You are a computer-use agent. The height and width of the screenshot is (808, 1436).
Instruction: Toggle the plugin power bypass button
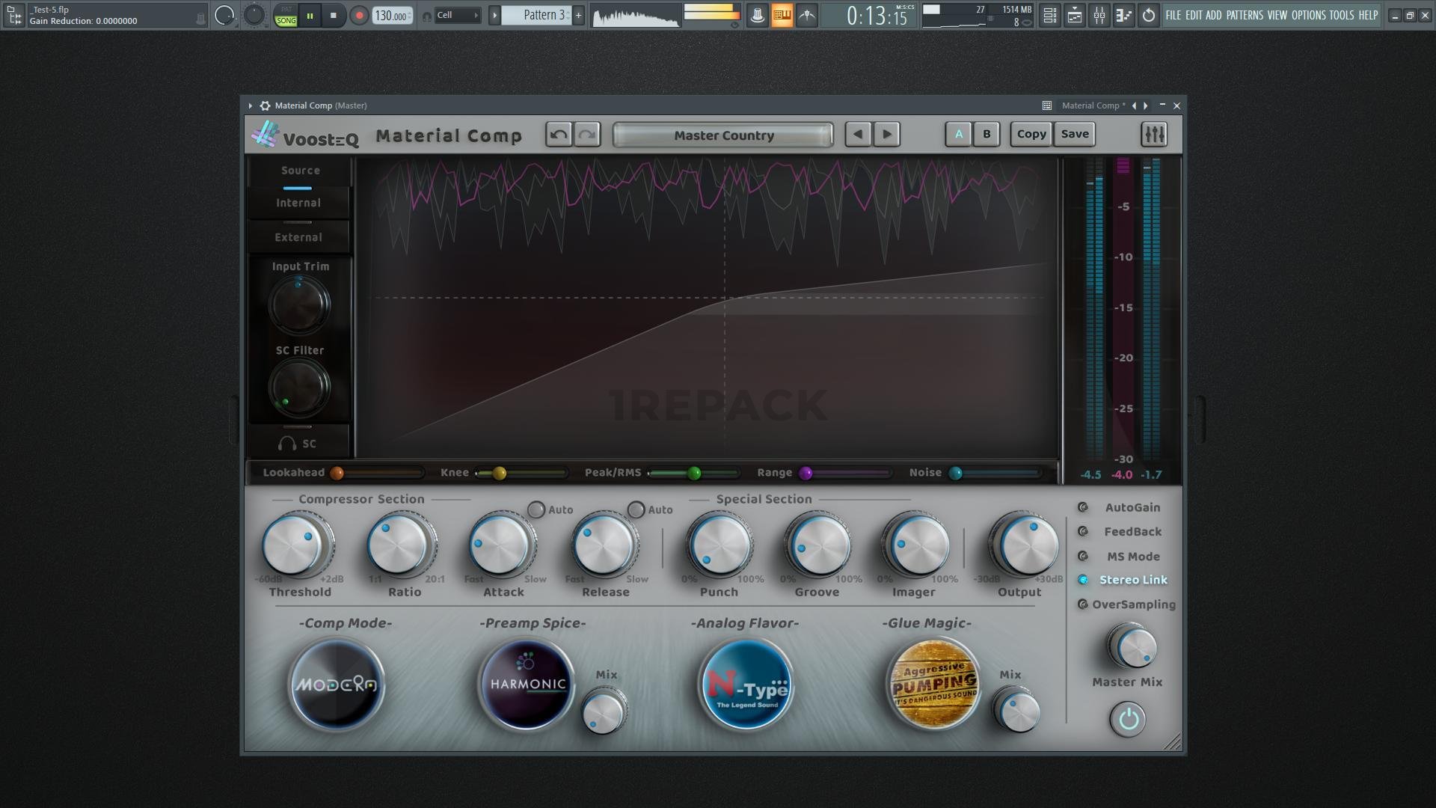point(1128,720)
